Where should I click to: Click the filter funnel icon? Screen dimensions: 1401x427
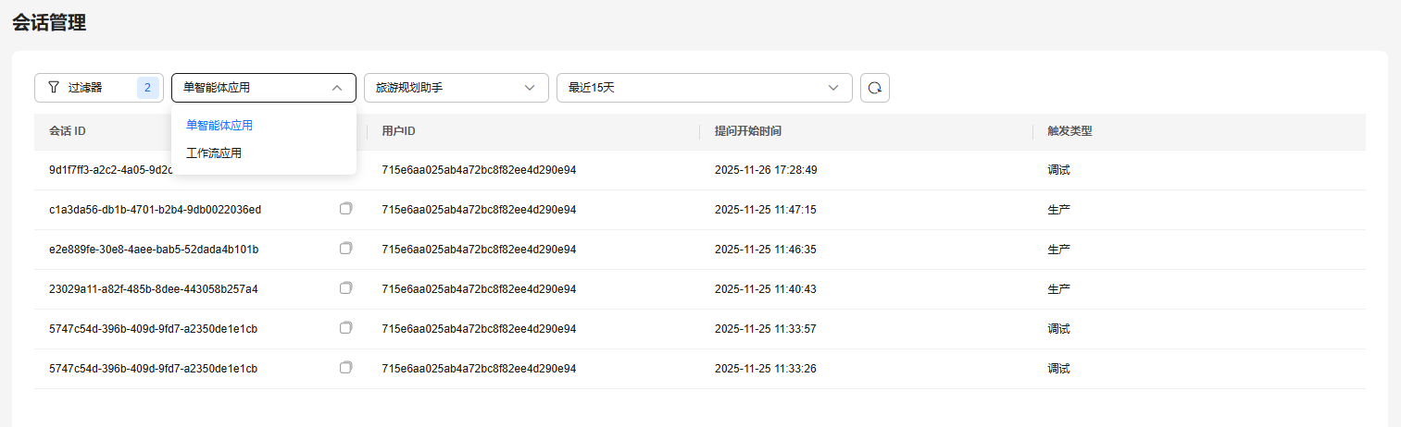coord(54,88)
